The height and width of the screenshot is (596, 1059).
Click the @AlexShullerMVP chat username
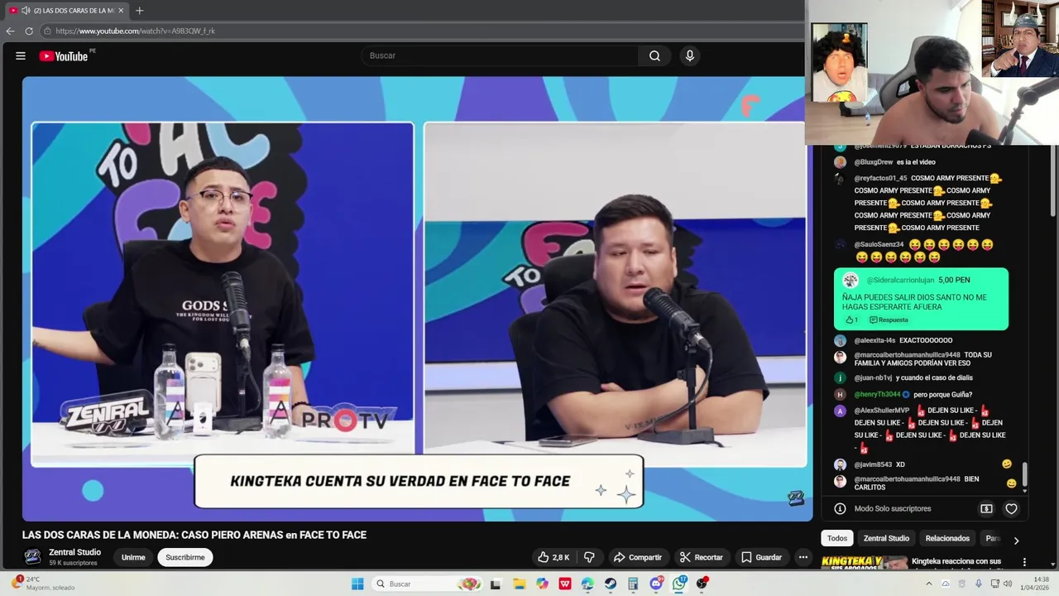click(x=882, y=411)
